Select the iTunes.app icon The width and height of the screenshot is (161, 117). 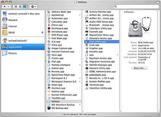coord(49,58)
